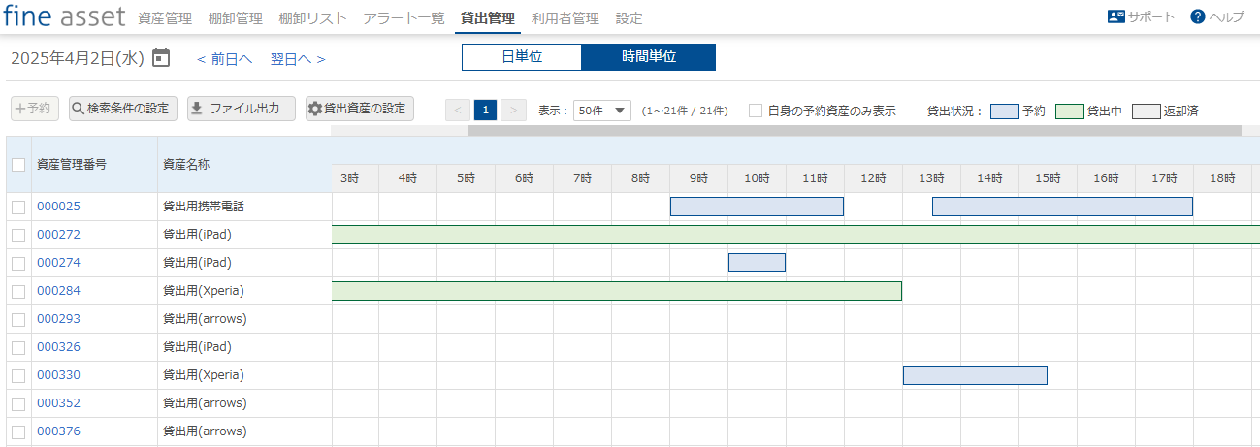Click the horizontal timeline scrollbar
This screenshot has height=447, width=1260.
pyautogui.click(x=855, y=130)
